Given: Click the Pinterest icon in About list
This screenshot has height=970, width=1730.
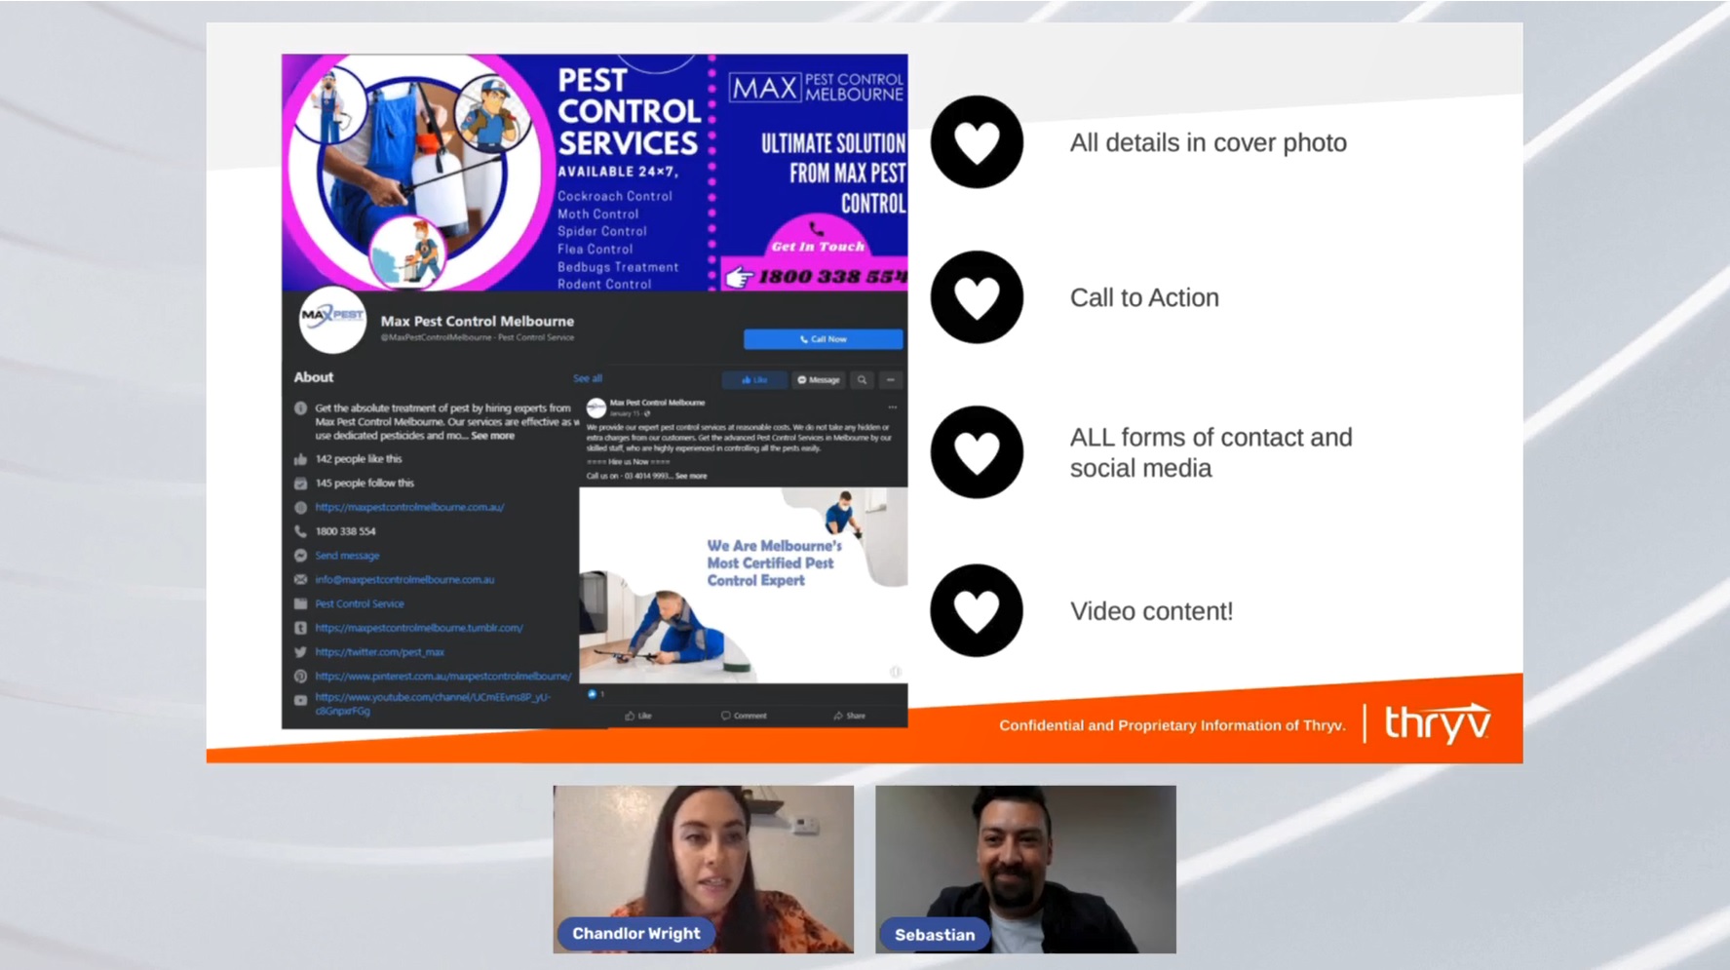Looking at the screenshot, I should [300, 676].
